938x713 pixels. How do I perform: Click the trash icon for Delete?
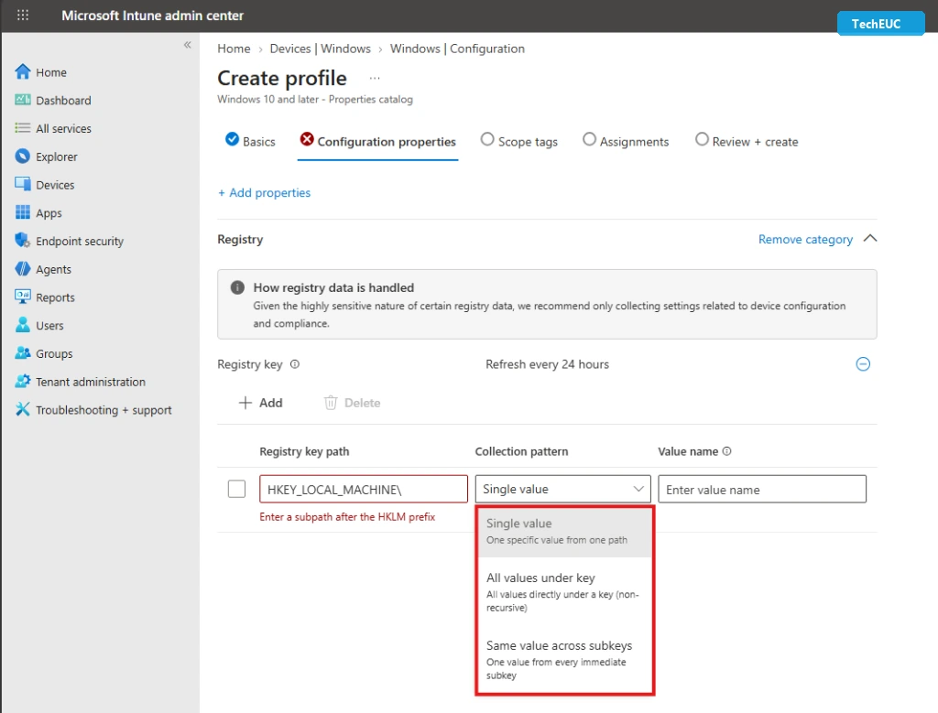point(331,403)
